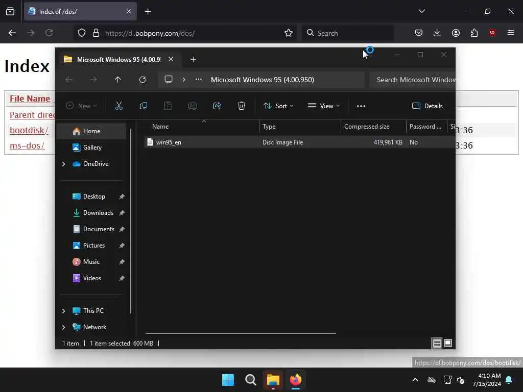Open a new Firefox tab
The height and width of the screenshot is (392, 523).
(x=148, y=12)
